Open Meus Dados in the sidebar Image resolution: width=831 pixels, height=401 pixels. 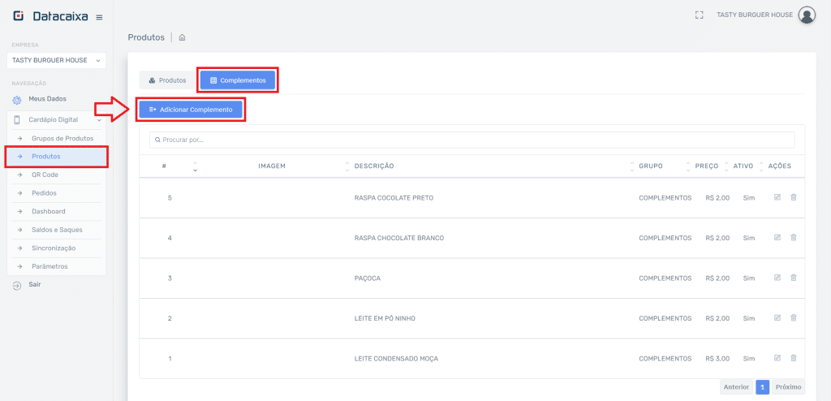47,99
